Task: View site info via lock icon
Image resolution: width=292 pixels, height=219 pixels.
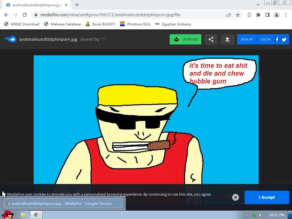Action: (36, 15)
